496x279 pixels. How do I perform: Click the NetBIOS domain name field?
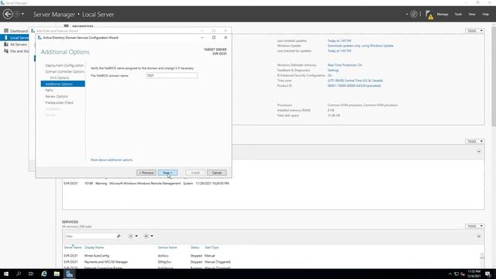pyautogui.click(x=172, y=76)
